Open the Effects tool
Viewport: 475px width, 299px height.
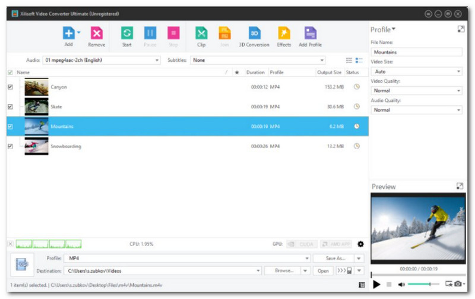(284, 33)
